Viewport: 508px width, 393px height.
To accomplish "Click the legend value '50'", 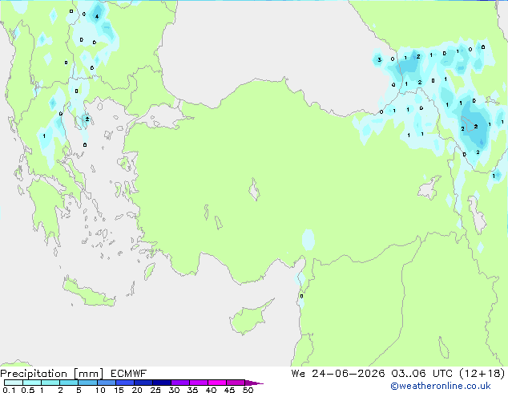I will point(248,390).
